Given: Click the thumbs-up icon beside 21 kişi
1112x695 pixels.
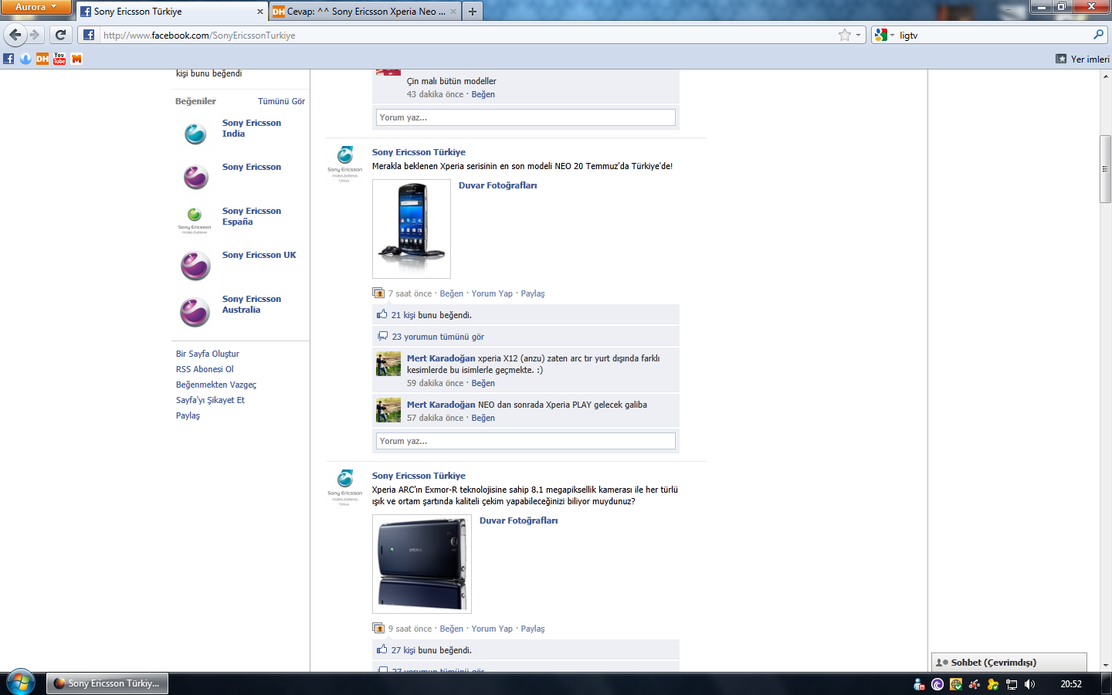Looking at the screenshot, I should (x=381, y=314).
